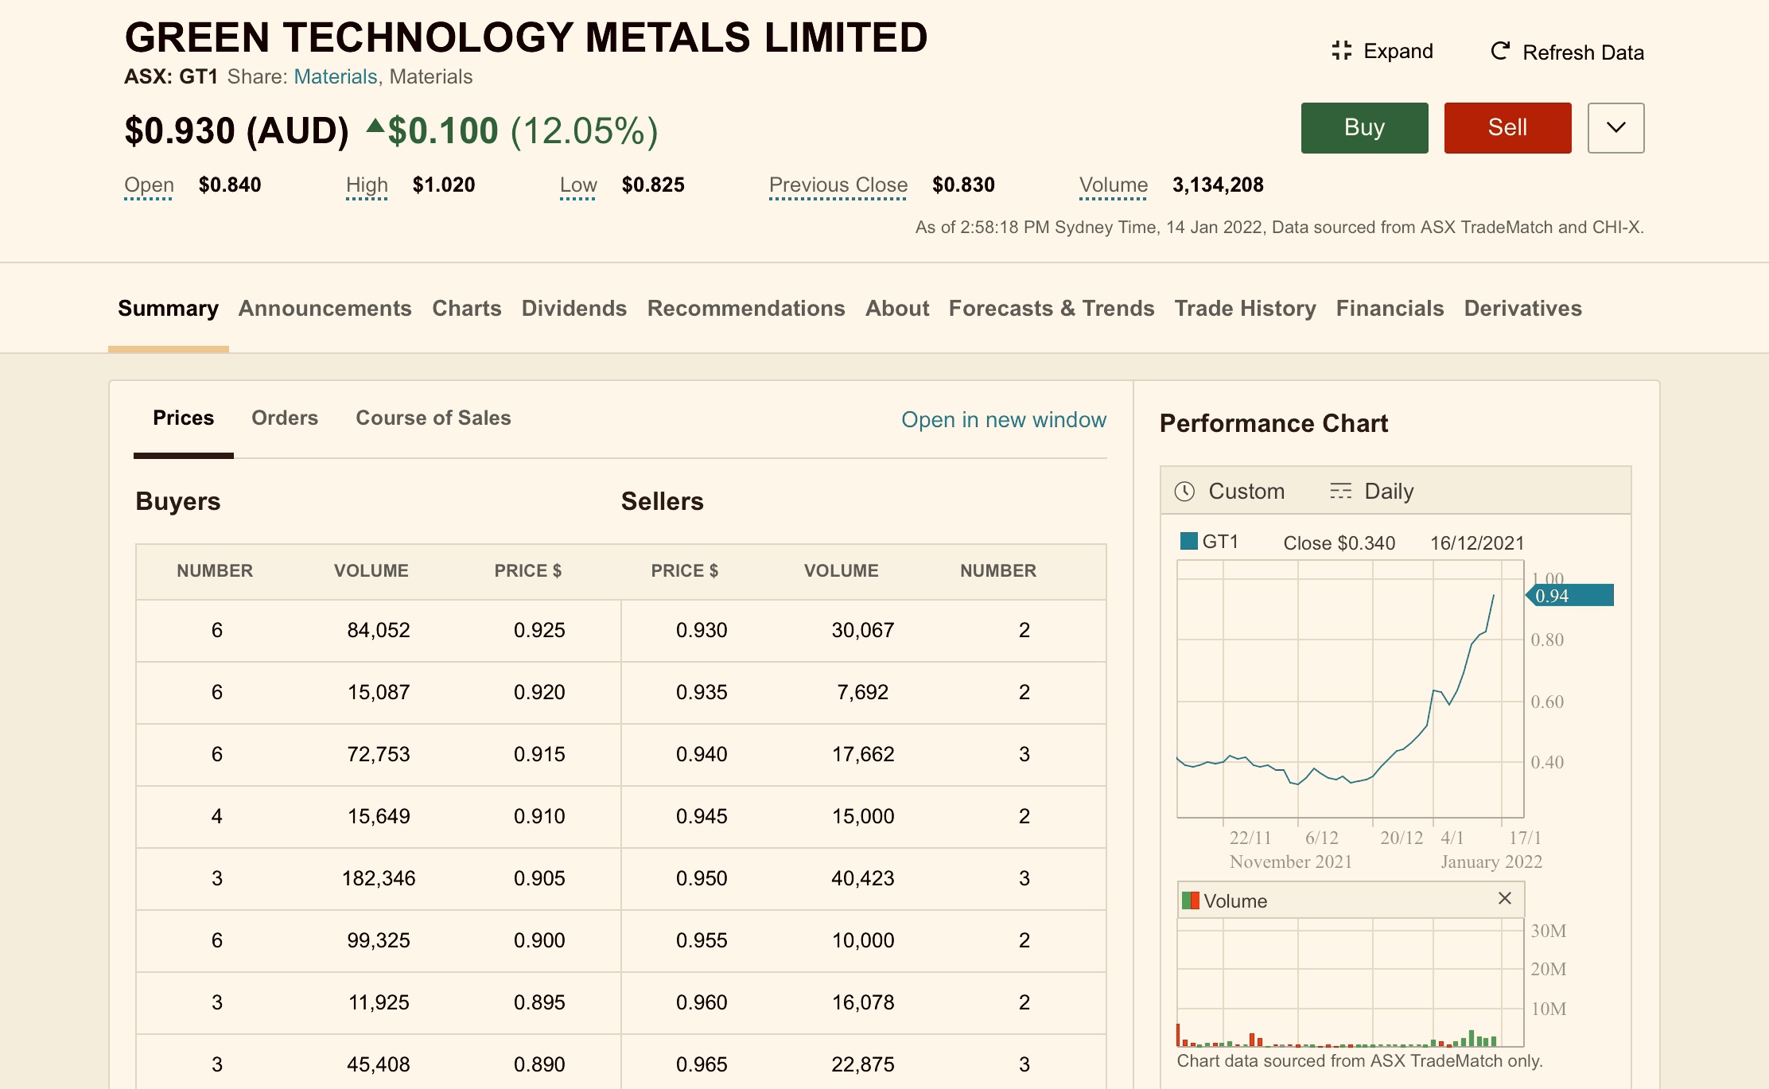Click the Expand text button
Screen dimensions: 1769x1089
(1382, 51)
